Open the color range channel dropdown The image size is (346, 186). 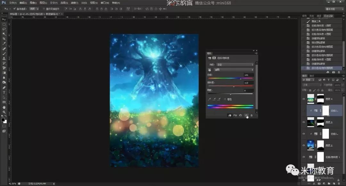(x=234, y=70)
